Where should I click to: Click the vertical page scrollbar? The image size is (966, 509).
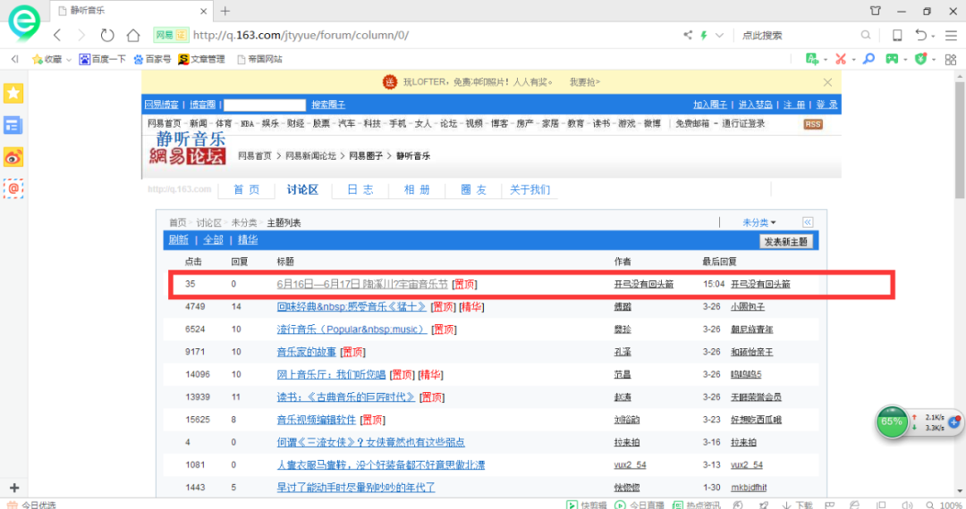click(960, 140)
